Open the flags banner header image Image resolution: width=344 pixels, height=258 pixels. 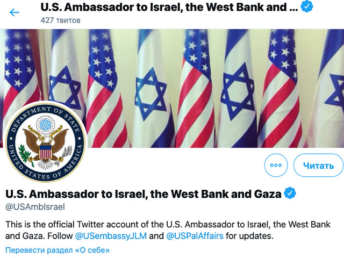pyautogui.click(x=172, y=88)
